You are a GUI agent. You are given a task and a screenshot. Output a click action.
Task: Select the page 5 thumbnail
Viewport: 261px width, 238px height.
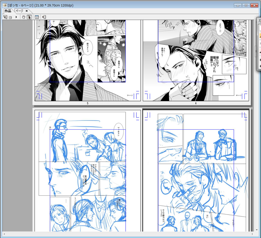(x=87, y=60)
